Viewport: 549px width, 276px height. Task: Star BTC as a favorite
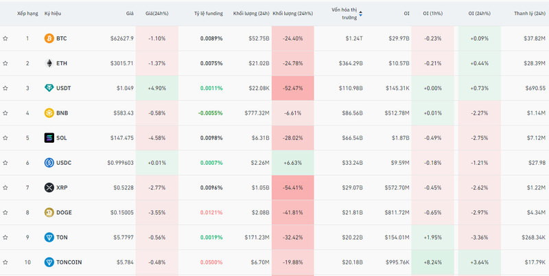pos(5,38)
